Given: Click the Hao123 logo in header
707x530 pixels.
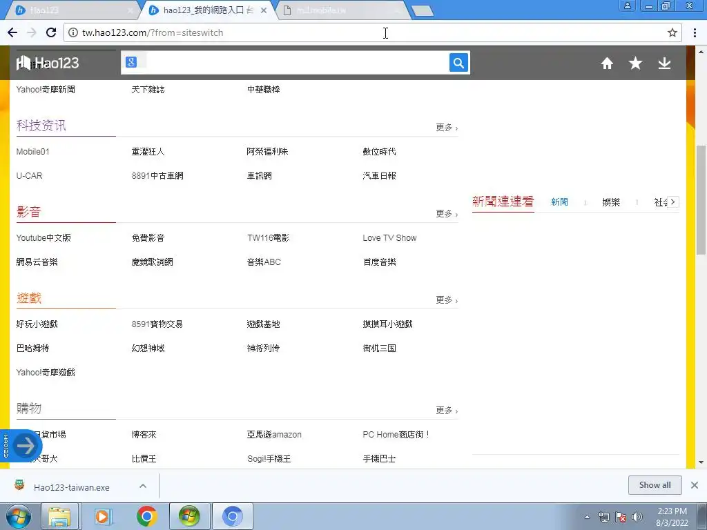Looking at the screenshot, I should click(x=48, y=63).
